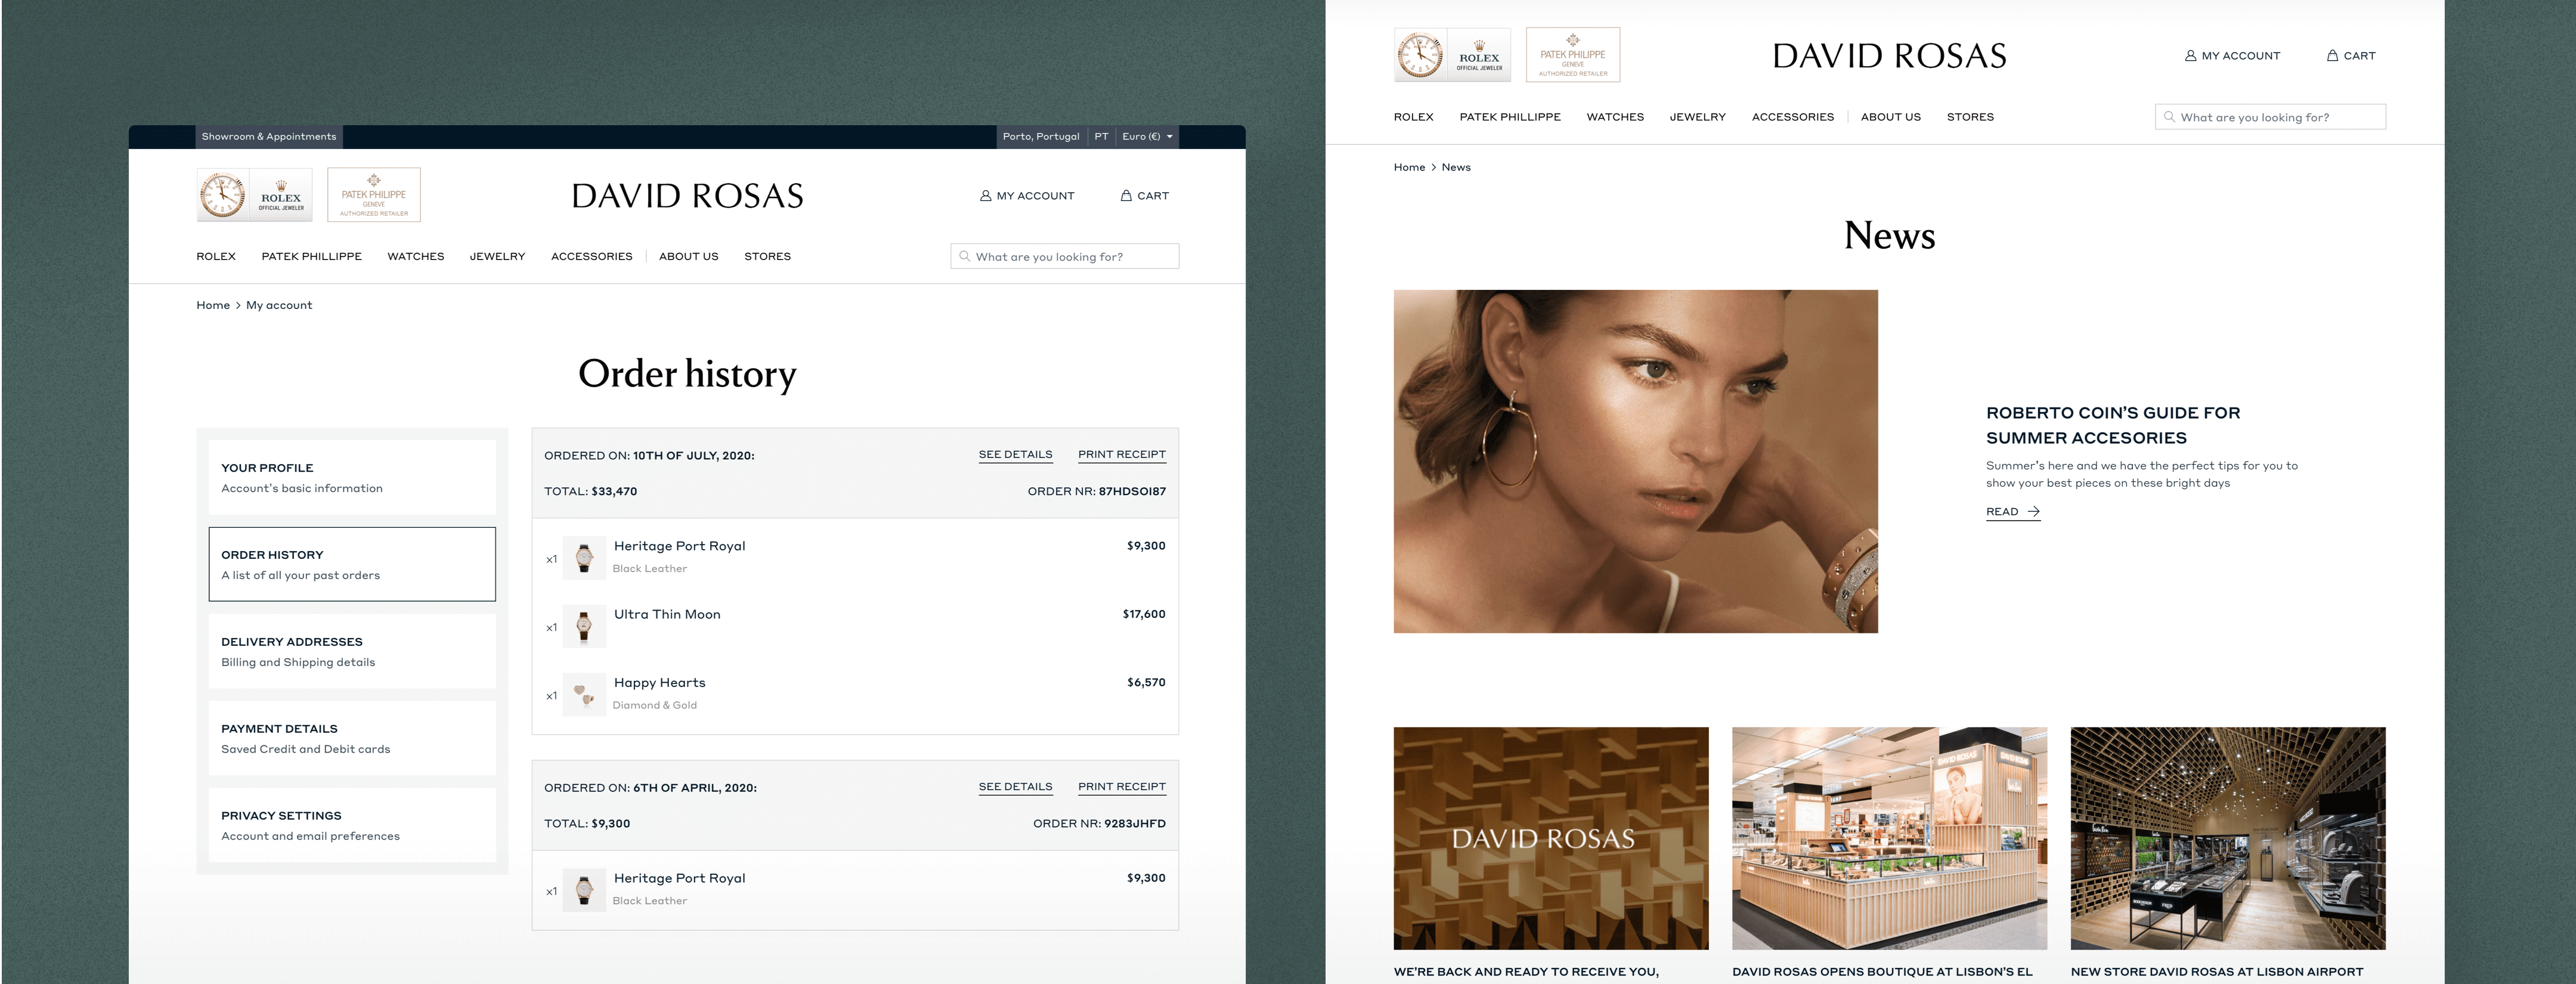Click the cart bag icon on the News page

point(2332,56)
